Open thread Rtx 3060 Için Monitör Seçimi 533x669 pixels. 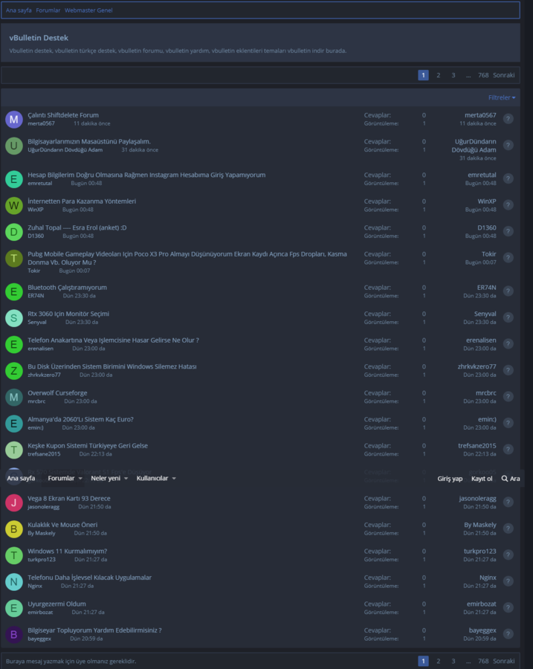click(x=68, y=314)
